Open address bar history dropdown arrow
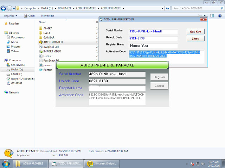This screenshot has width=225, height=168. point(162,8)
